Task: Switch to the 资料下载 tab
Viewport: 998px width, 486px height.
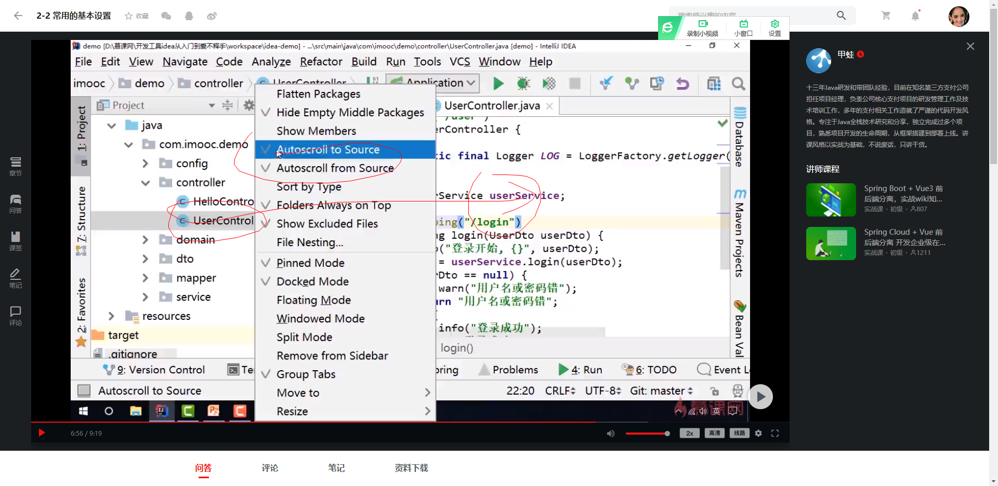Action: tap(411, 468)
